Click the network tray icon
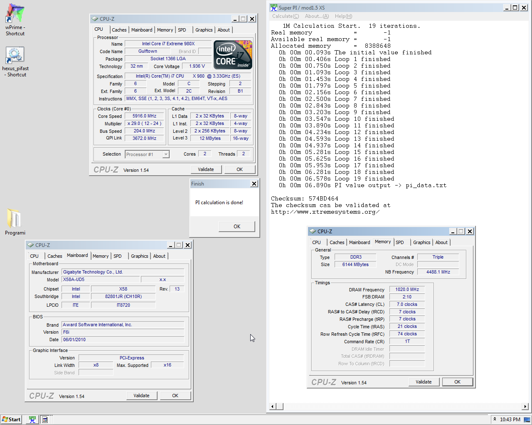This screenshot has height=425, width=532. (527, 419)
